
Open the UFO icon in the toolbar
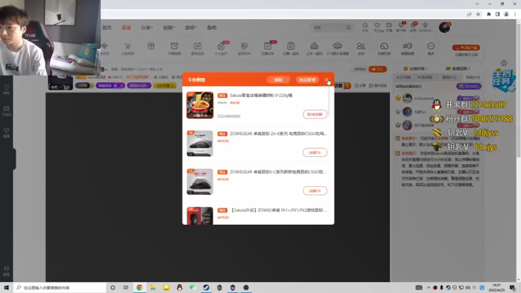point(337,46)
